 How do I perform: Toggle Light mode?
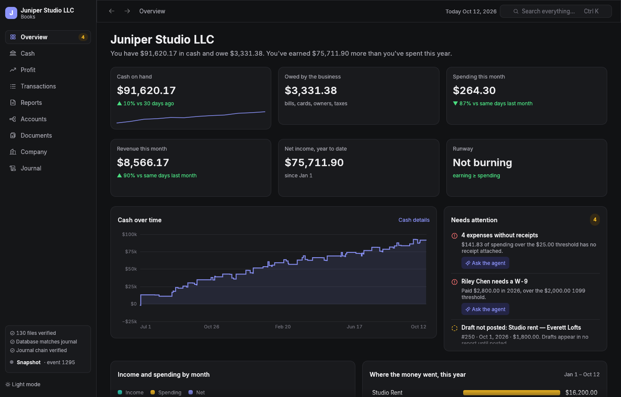[x=23, y=384]
